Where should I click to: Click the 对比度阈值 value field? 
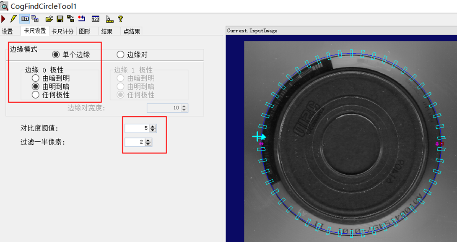pyautogui.click(x=137, y=128)
